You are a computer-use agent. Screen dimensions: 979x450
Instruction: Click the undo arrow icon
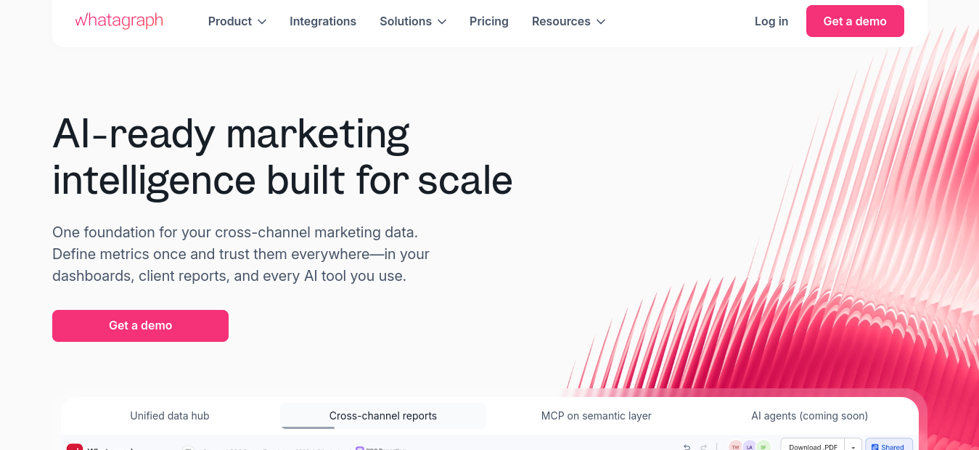tap(687, 447)
